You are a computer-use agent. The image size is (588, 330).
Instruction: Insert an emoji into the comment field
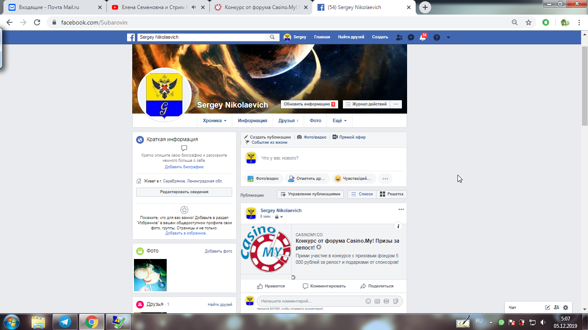[368, 301]
